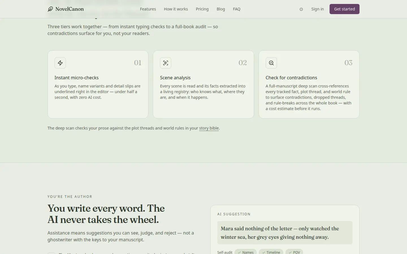Click the Instant micro-checks heading
Screen dimensions: 407x254
(77, 78)
